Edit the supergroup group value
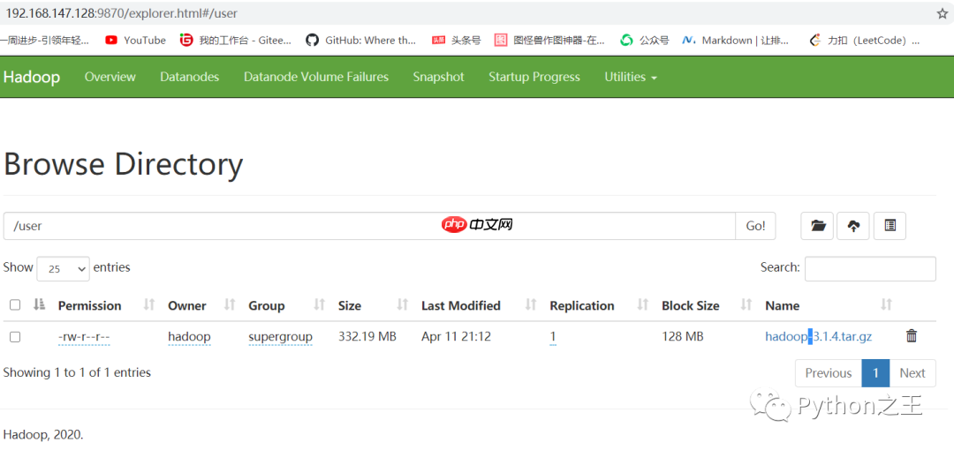Viewport: 954px width, 450px height. point(281,336)
